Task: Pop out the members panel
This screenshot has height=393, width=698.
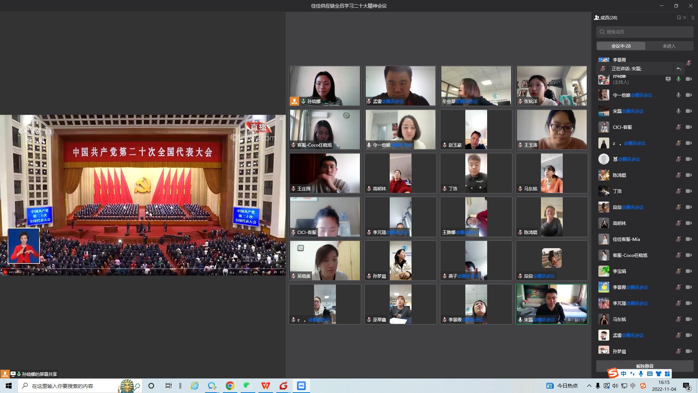Action: tap(679, 17)
